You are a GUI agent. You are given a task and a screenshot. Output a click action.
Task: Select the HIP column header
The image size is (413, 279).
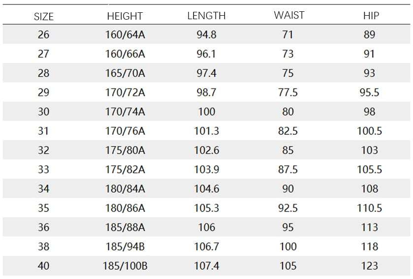371,16
